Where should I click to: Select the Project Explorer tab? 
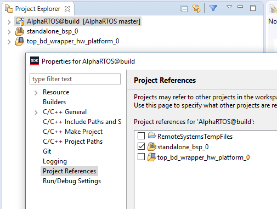pyautogui.click(x=38, y=9)
